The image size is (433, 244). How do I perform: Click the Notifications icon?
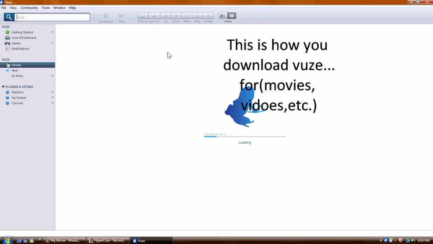7,48
